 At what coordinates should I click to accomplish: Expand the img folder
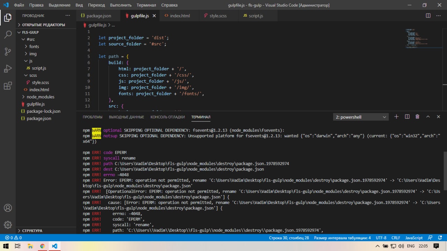point(46,54)
